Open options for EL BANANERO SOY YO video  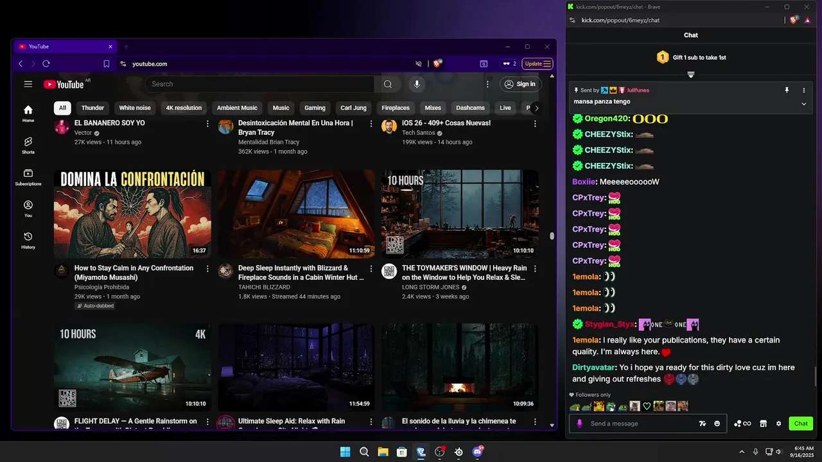tap(207, 123)
